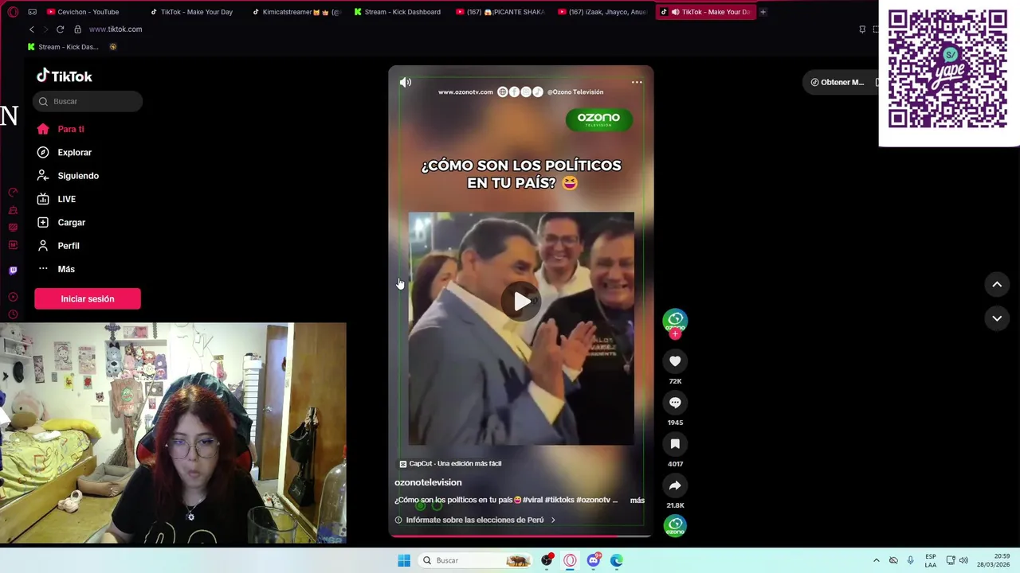Open Twitch in the Opera sidebar
Image resolution: width=1020 pixels, height=573 pixels.
pos(13,271)
